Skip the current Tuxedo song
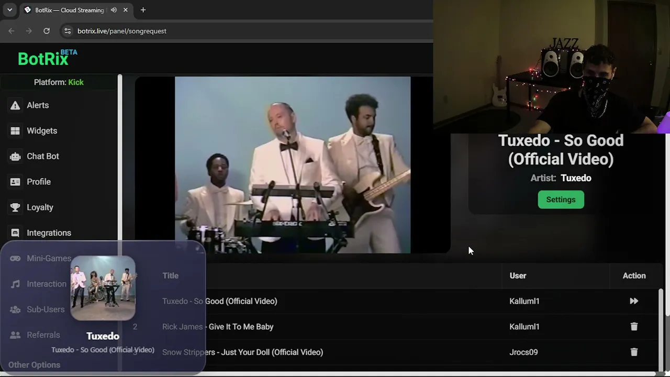This screenshot has width=670, height=377. click(634, 301)
